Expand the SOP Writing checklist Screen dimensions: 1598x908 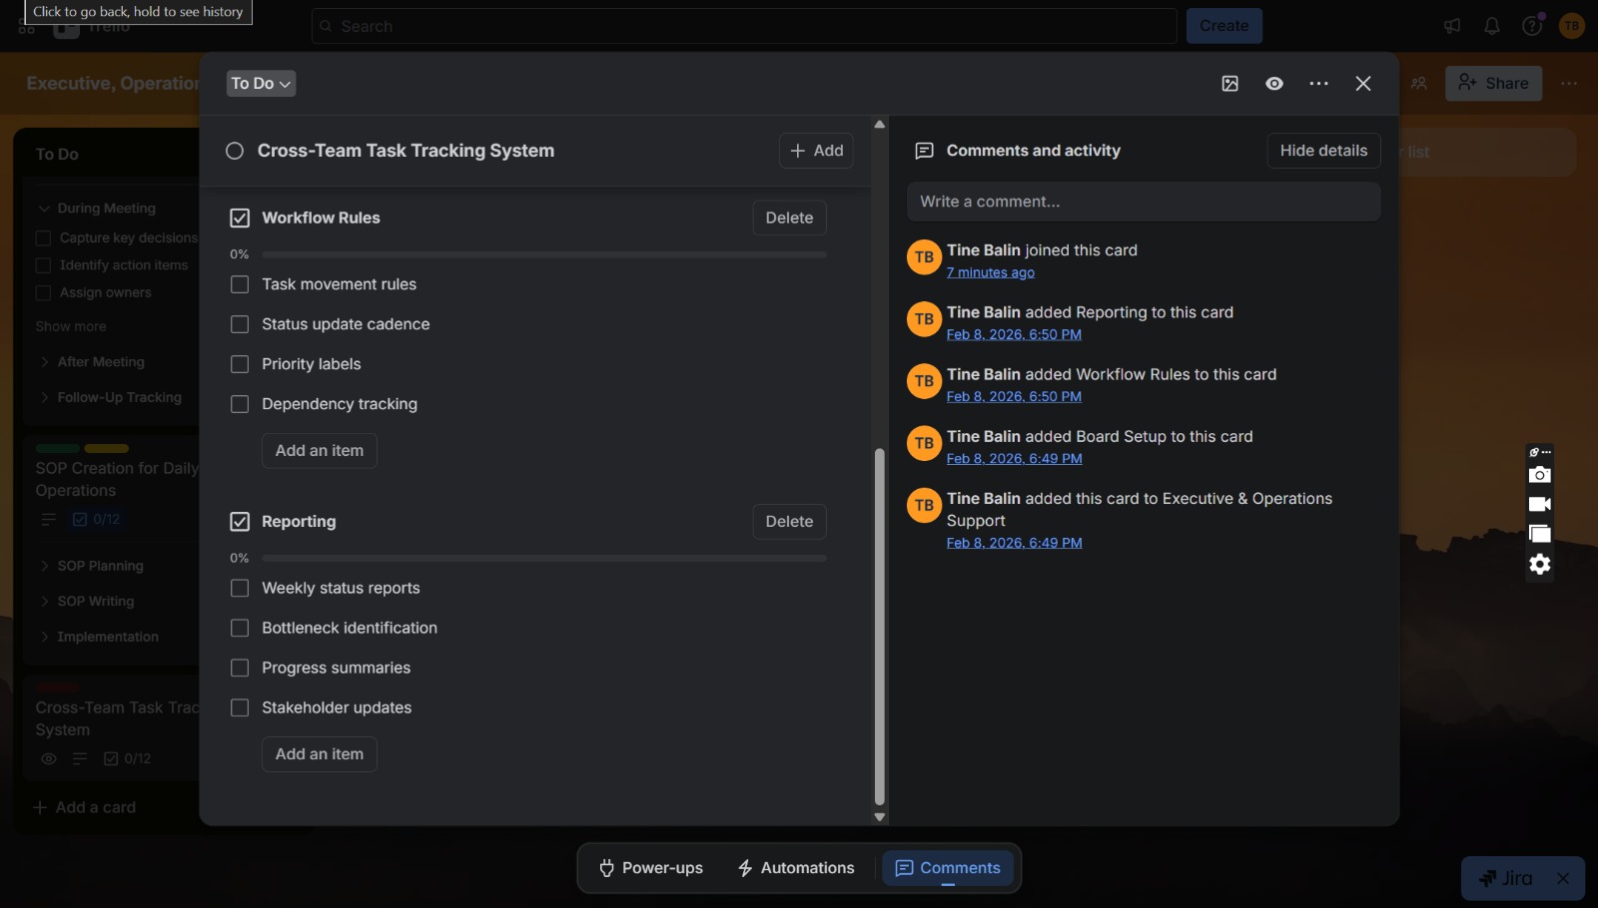pyautogui.click(x=44, y=602)
